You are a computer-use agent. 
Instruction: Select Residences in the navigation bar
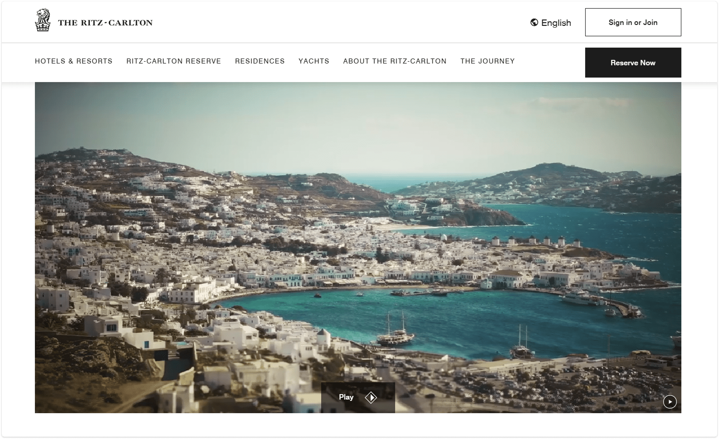pos(260,61)
